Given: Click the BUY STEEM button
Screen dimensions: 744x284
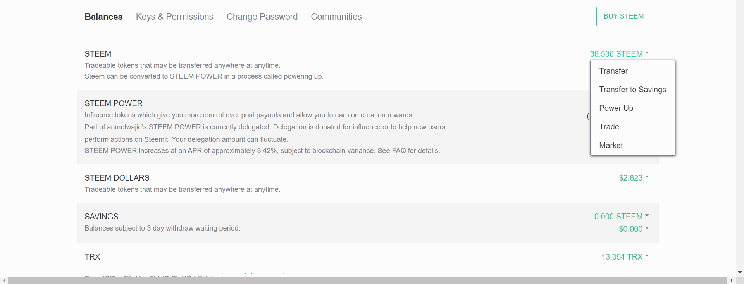Looking at the screenshot, I should pyautogui.click(x=623, y=16).
